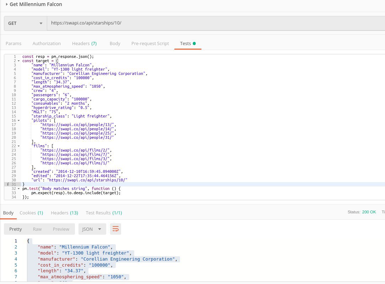Open the GET method dropdown
Viewport: 385px width, 284px height.
[x=26, y=23]
